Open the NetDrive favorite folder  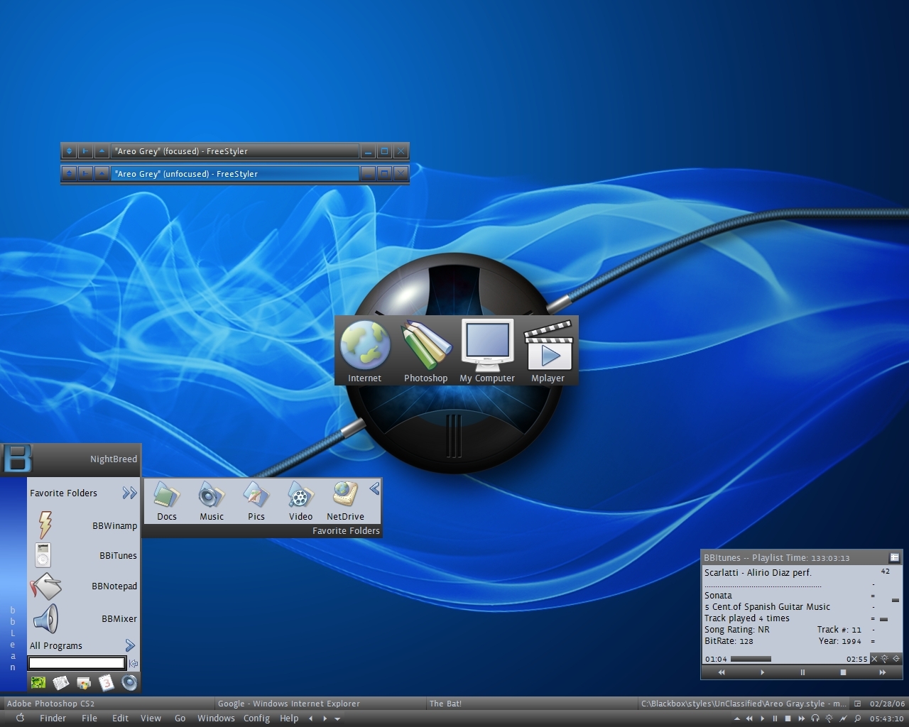[x=345, y=495]
